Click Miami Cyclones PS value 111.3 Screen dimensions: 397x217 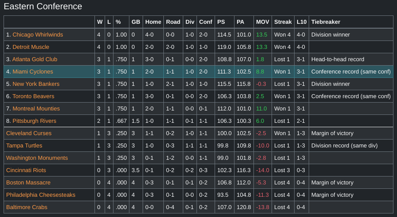[x=224, y=72]
